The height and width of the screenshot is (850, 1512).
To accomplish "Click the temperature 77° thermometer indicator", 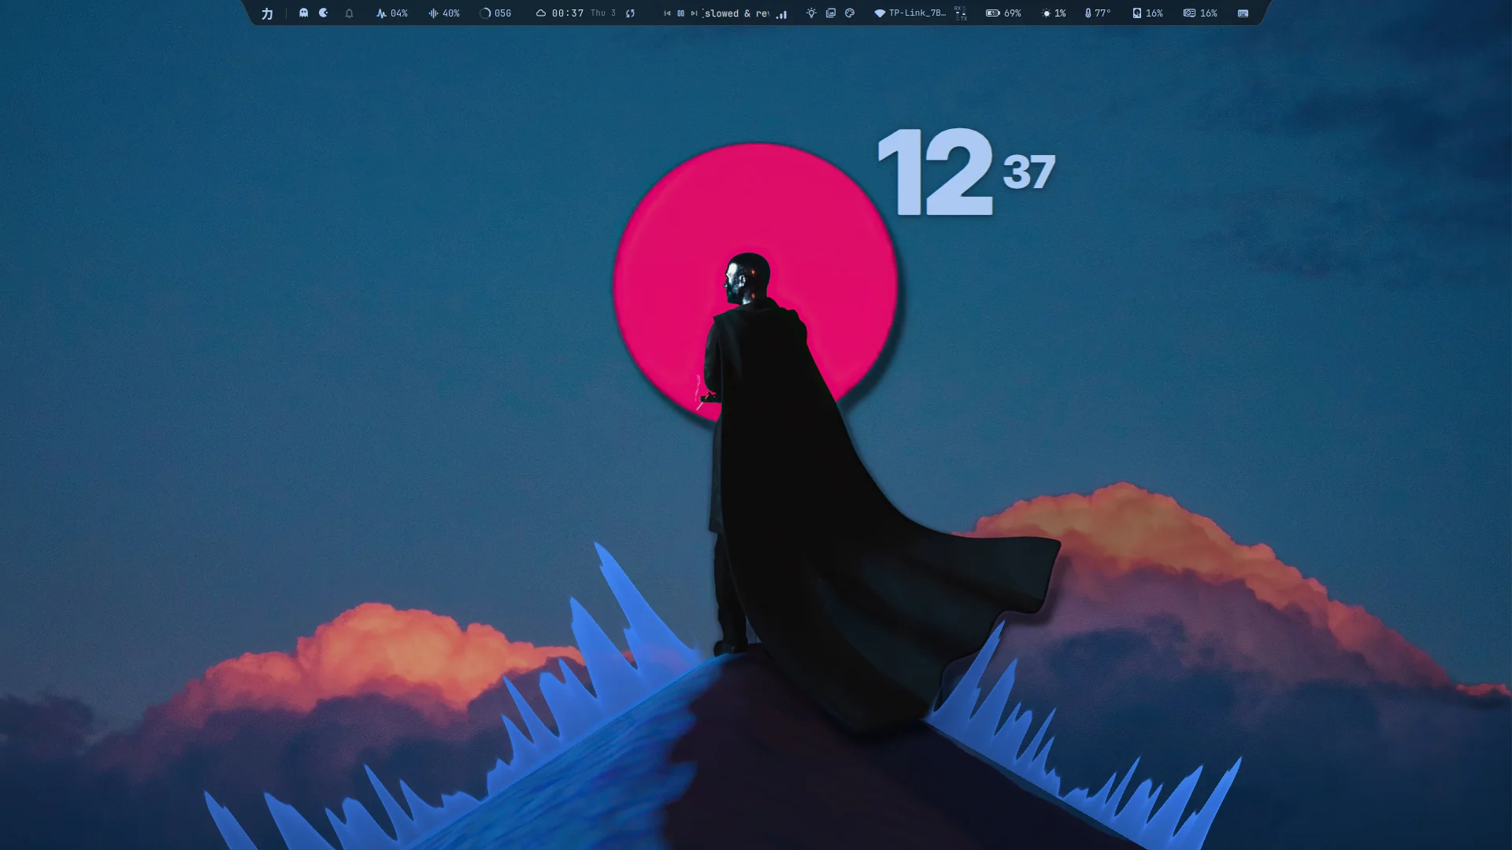I will [1098, 13].
